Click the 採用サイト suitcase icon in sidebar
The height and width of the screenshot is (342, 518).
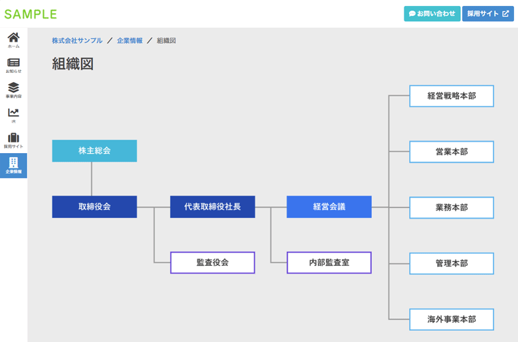tap(13, 141)
